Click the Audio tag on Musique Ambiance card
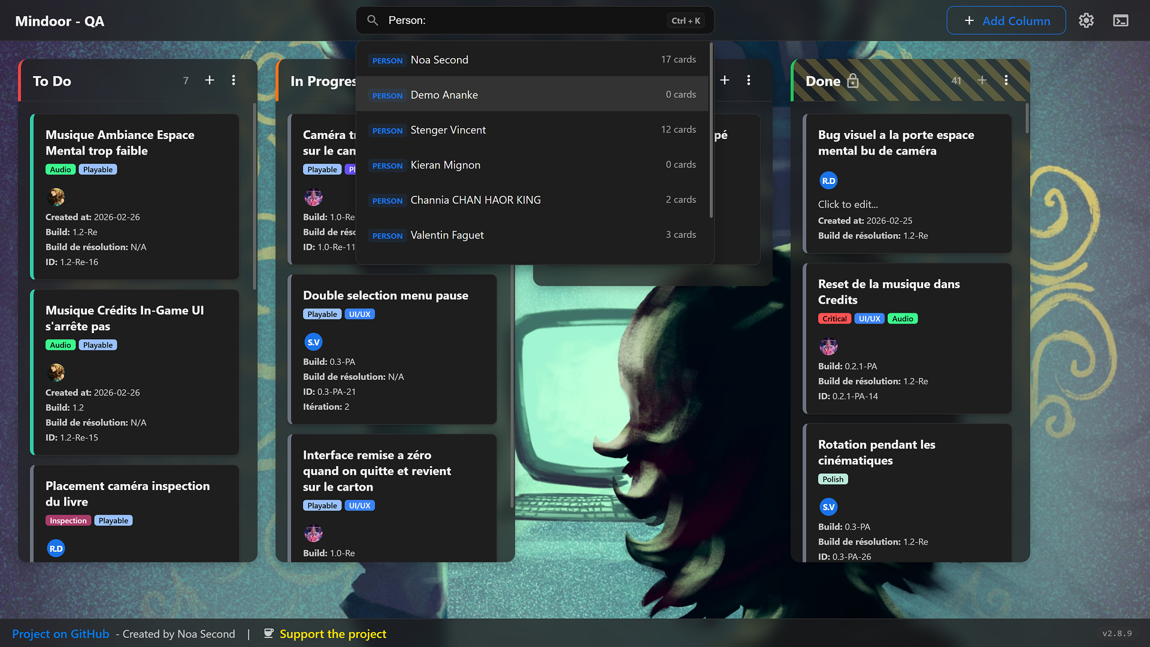This screenshot has height=647, width=1150. point(60,170)
